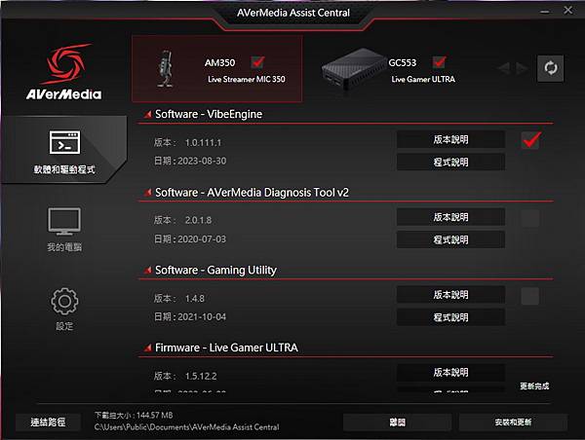The width and height of the screenshot is (585, 440).
Task: Open 設定 gear icon
Action: (x=64, y=301)
